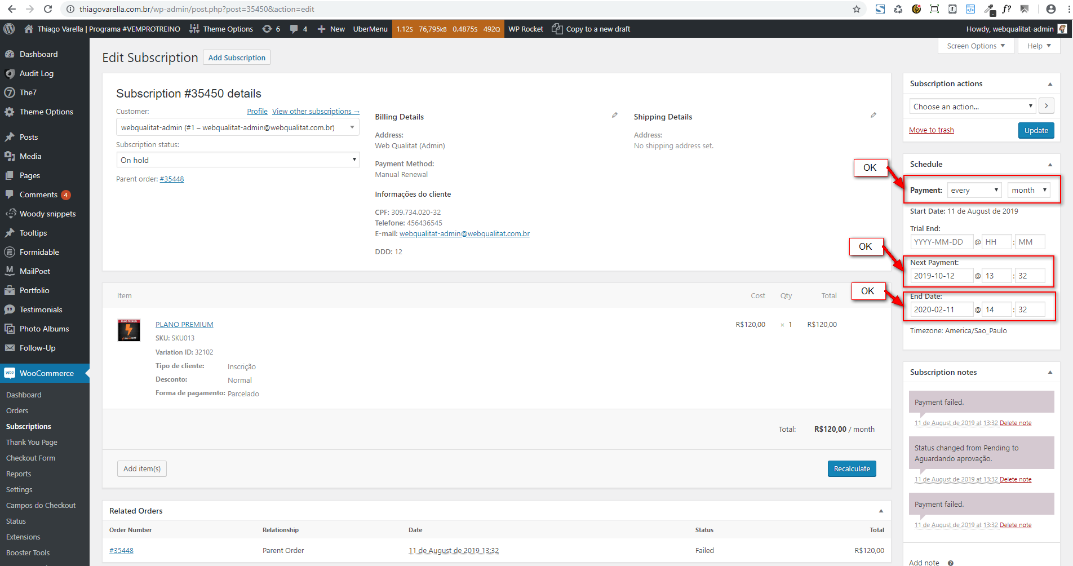Click the Portfolio icon in sidebar
The image size is (1073, 566).
point(10,290)
